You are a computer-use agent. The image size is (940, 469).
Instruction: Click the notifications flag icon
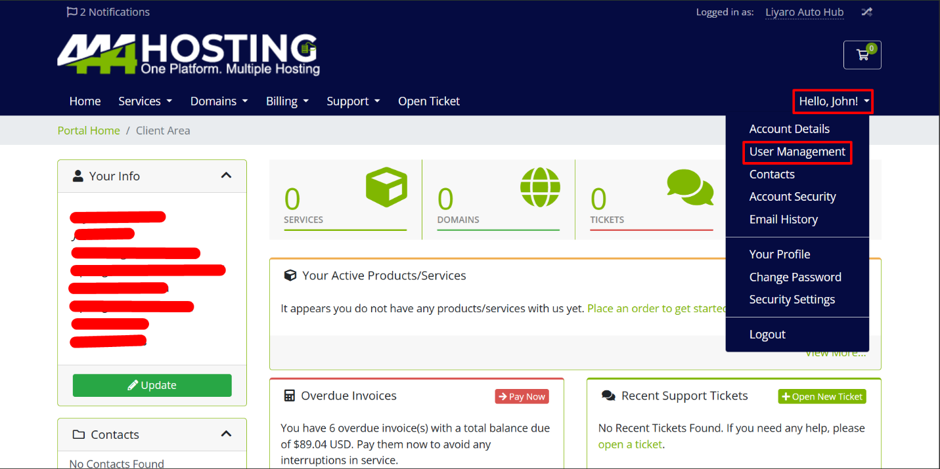click(x=72, y=12)
